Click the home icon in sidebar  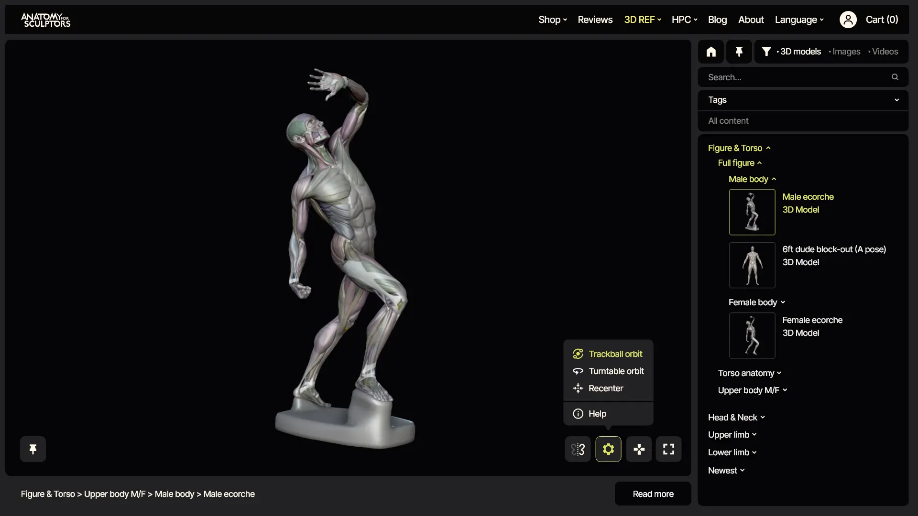tap(711, 52)
